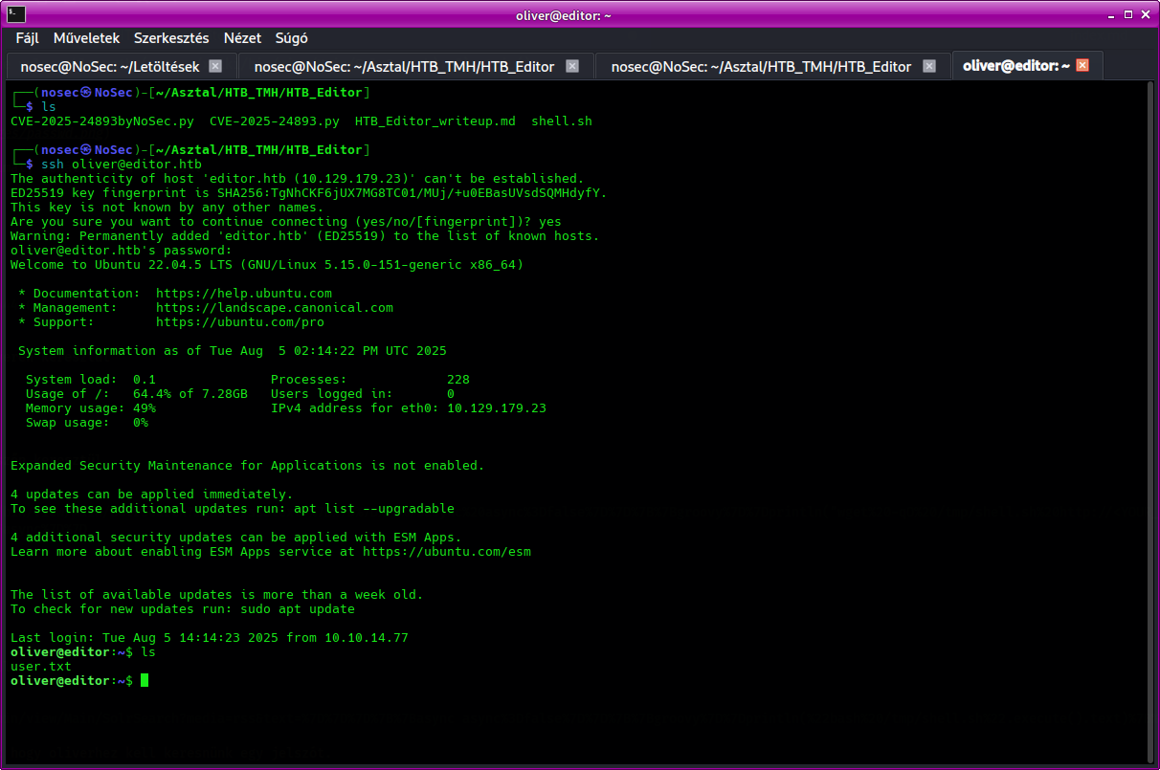
Task: Close the active oliver@editor tab
Action: click(x=1082, y=66)
